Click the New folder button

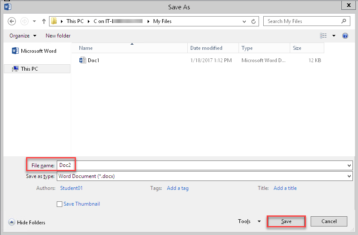point(58,36)
